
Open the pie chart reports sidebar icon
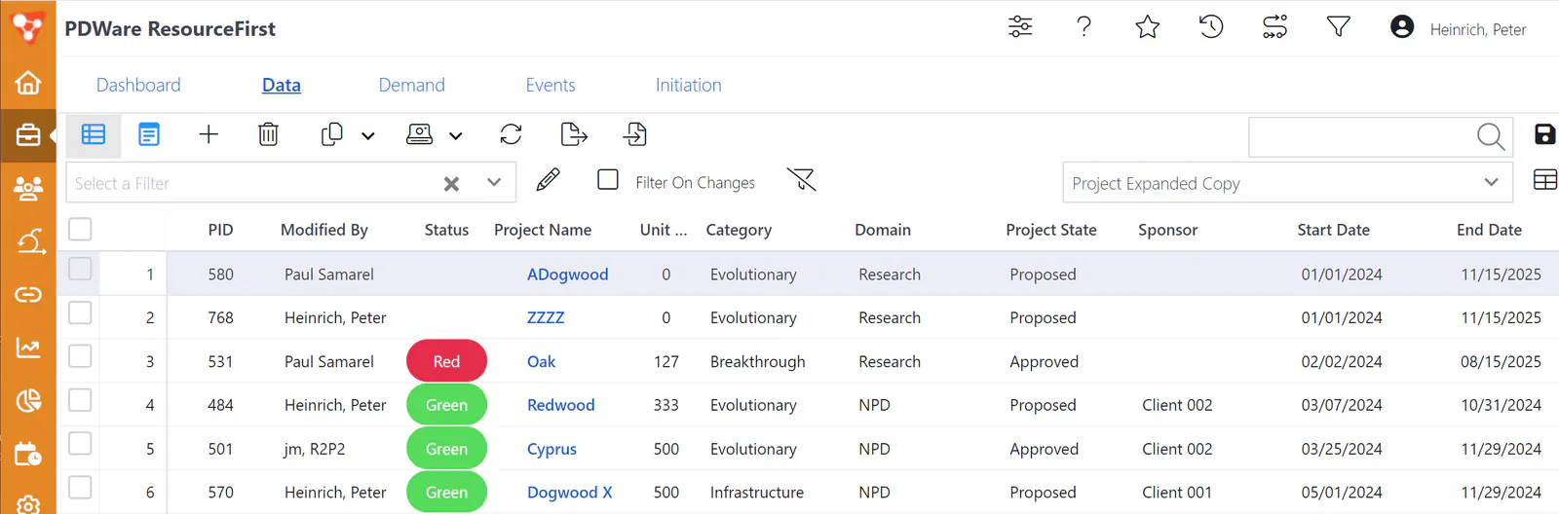[x=28, y=400]
